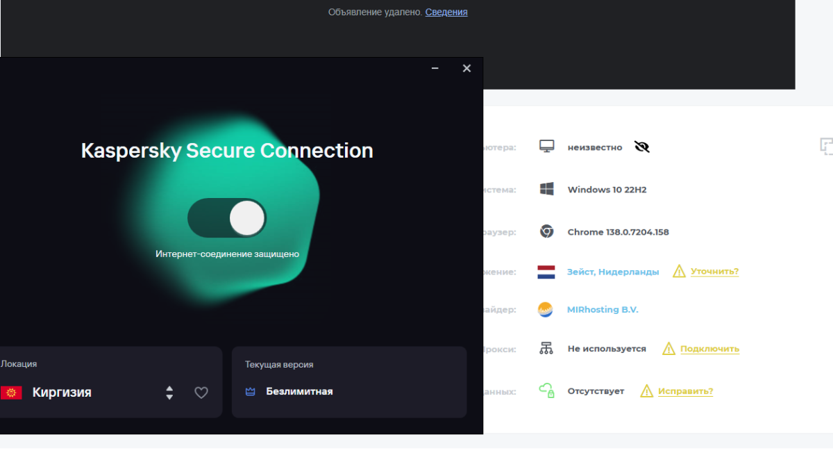Open the Сведения link in the web page

click(446, 12)
